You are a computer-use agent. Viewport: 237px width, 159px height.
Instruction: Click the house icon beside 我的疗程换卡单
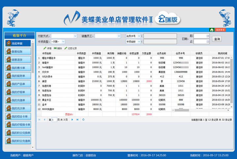pyautogui.click(x=9, y=125)
